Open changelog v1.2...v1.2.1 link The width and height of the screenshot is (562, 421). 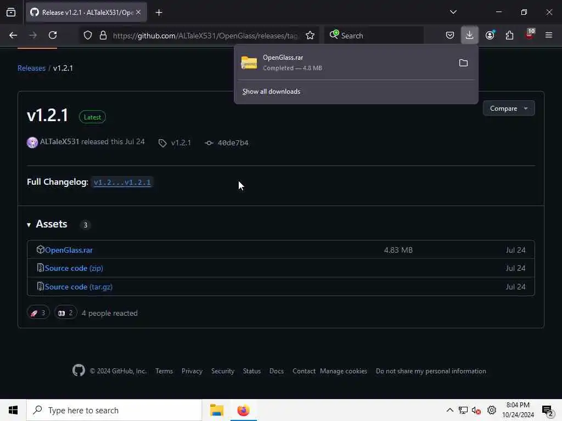click(122, 182)
